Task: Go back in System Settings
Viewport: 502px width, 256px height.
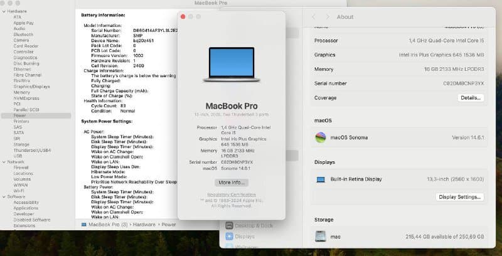Action: point(314,17)
